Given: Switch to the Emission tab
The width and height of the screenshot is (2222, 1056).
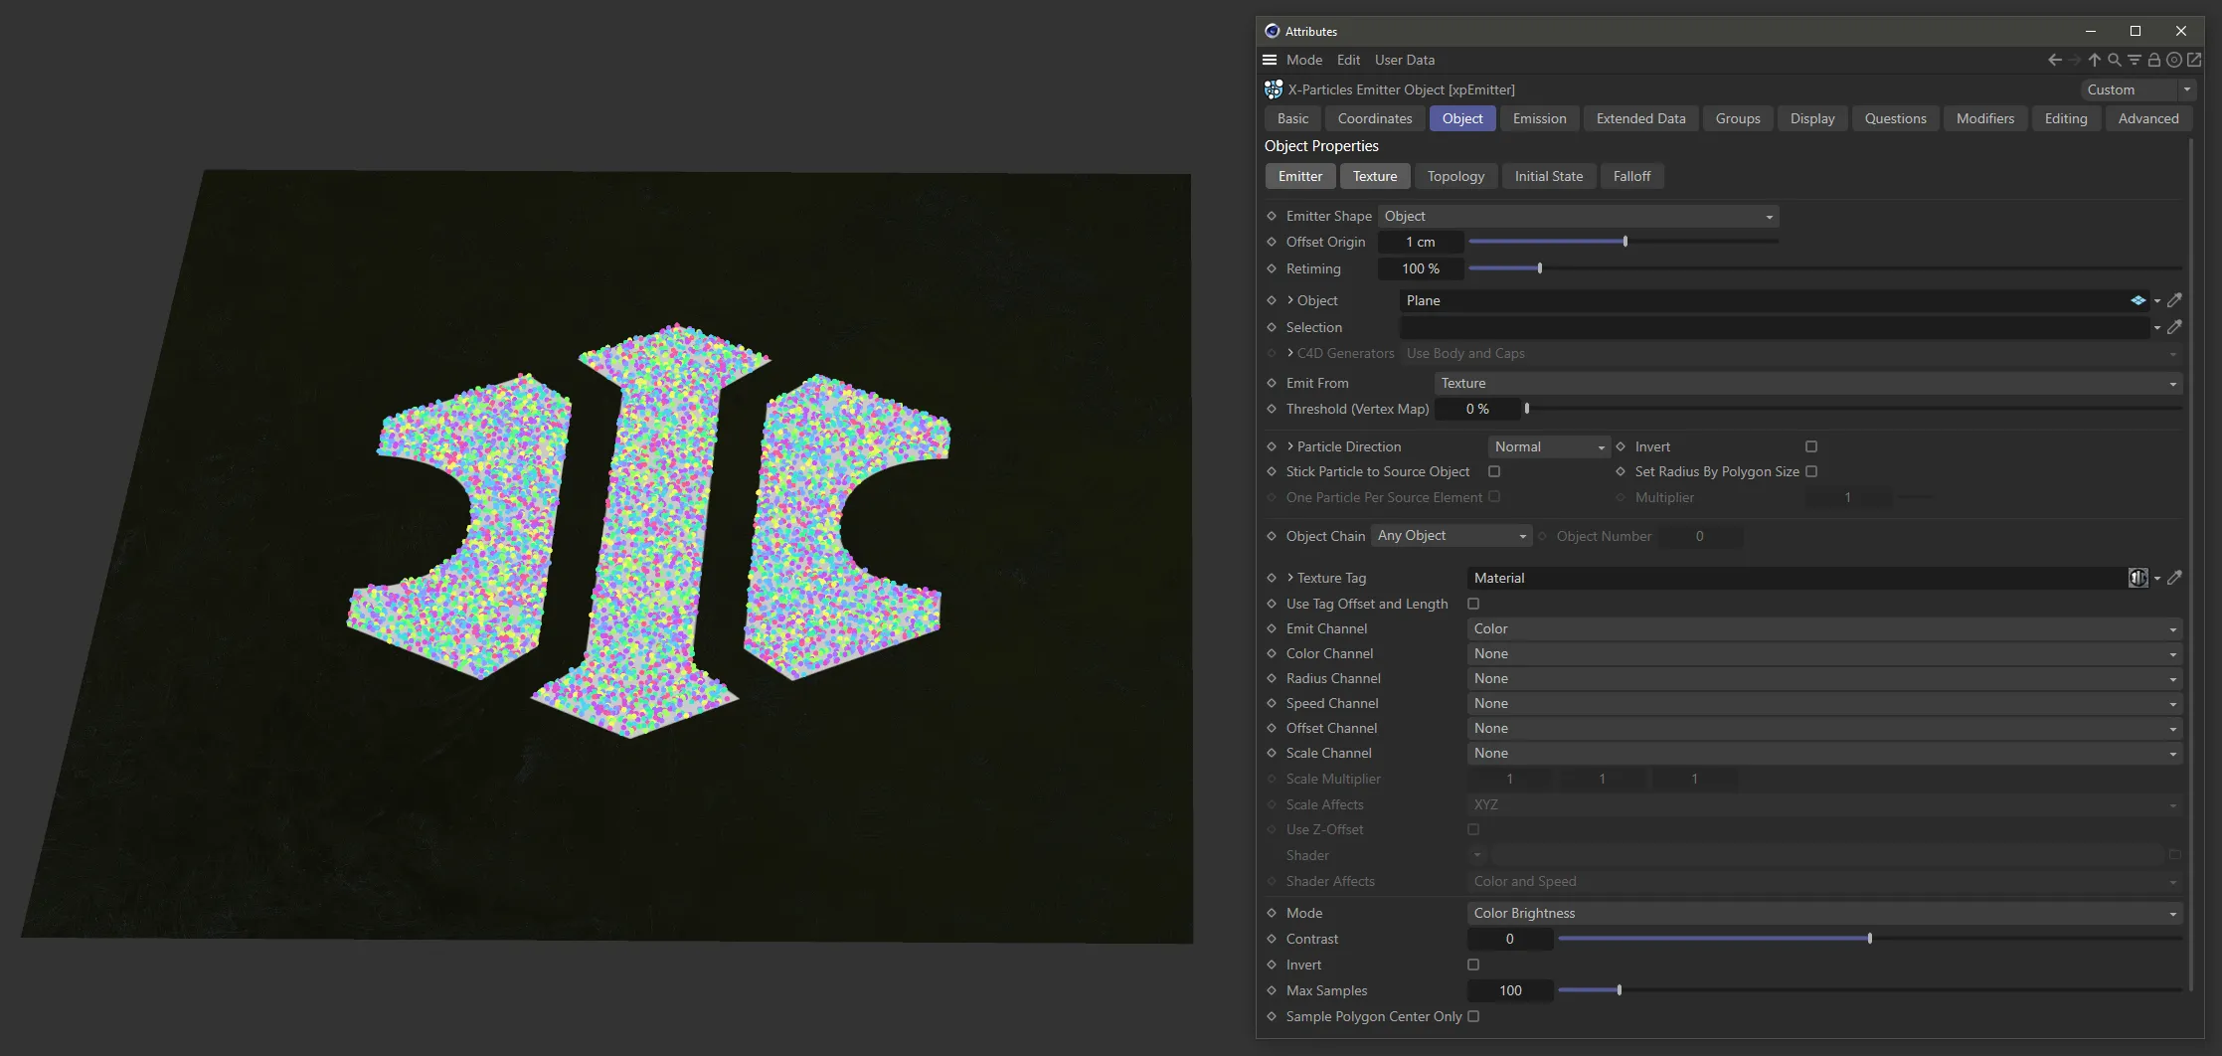Looking at the screenshot, I should click(1539, 118).
